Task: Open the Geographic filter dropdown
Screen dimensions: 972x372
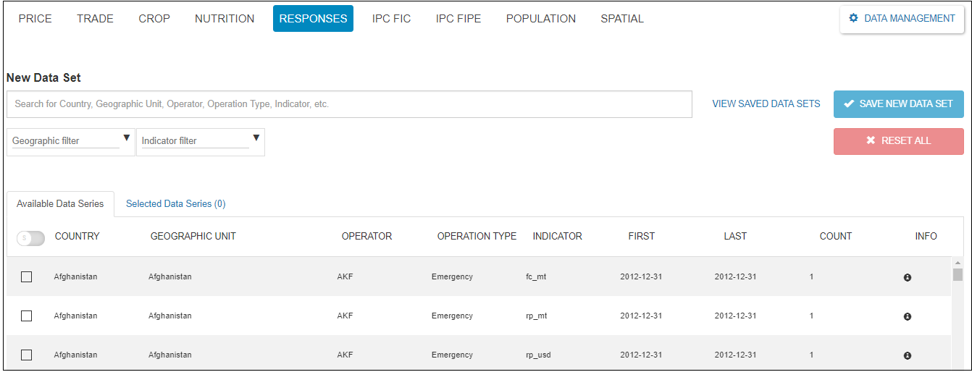Action: click(70, 141)
